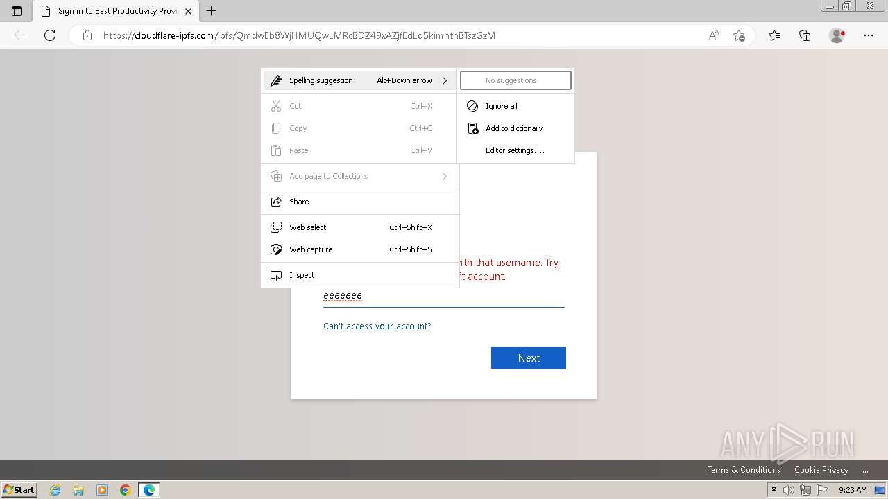The height and width of the screenshot is (499, 888).
Task: Open the Favorites list icon
Action: click(x=774, y=35)
